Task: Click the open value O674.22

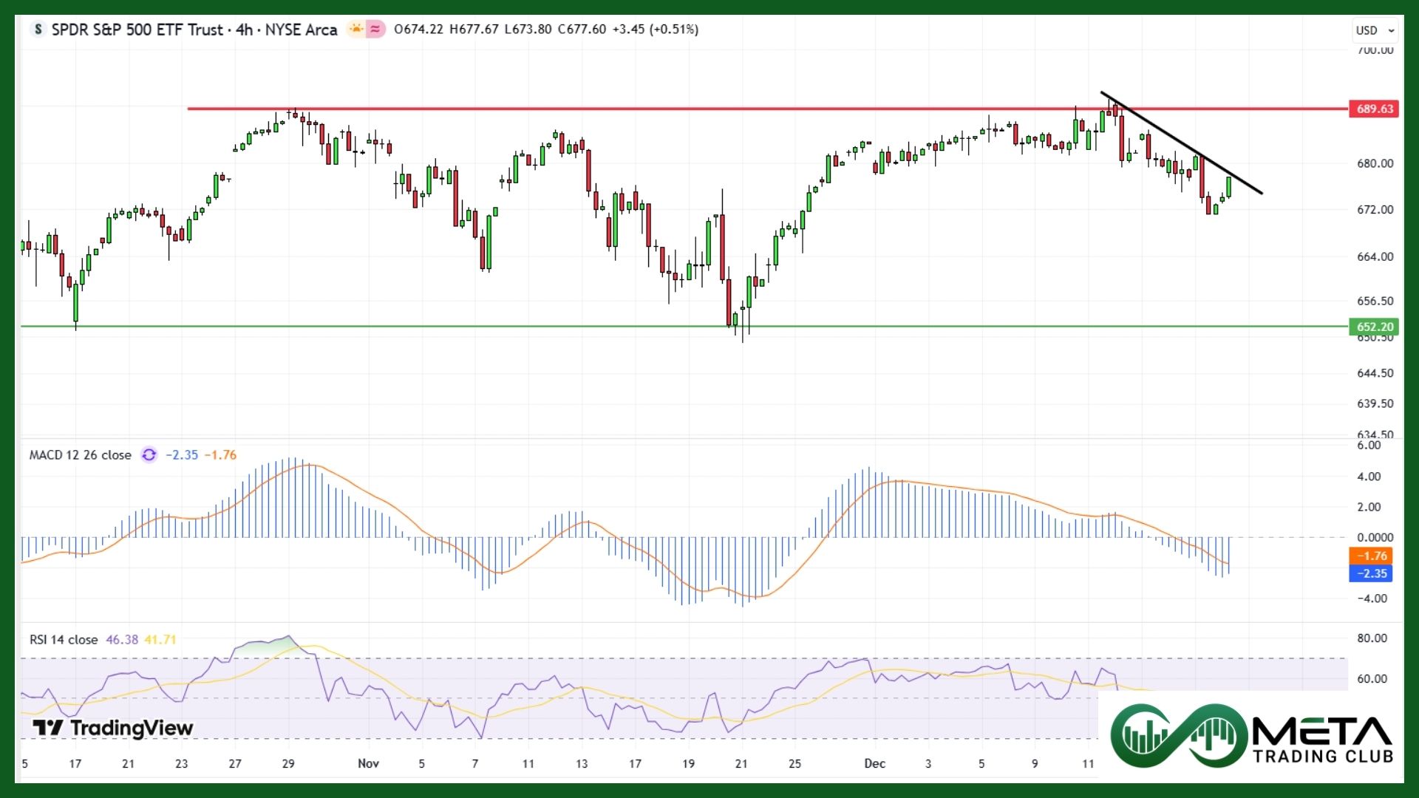Action: (418, 30)
